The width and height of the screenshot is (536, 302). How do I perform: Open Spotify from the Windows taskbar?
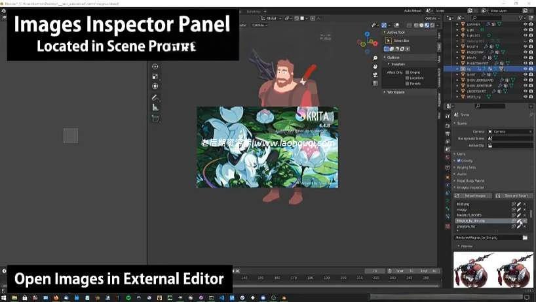[x=128, y=298]
